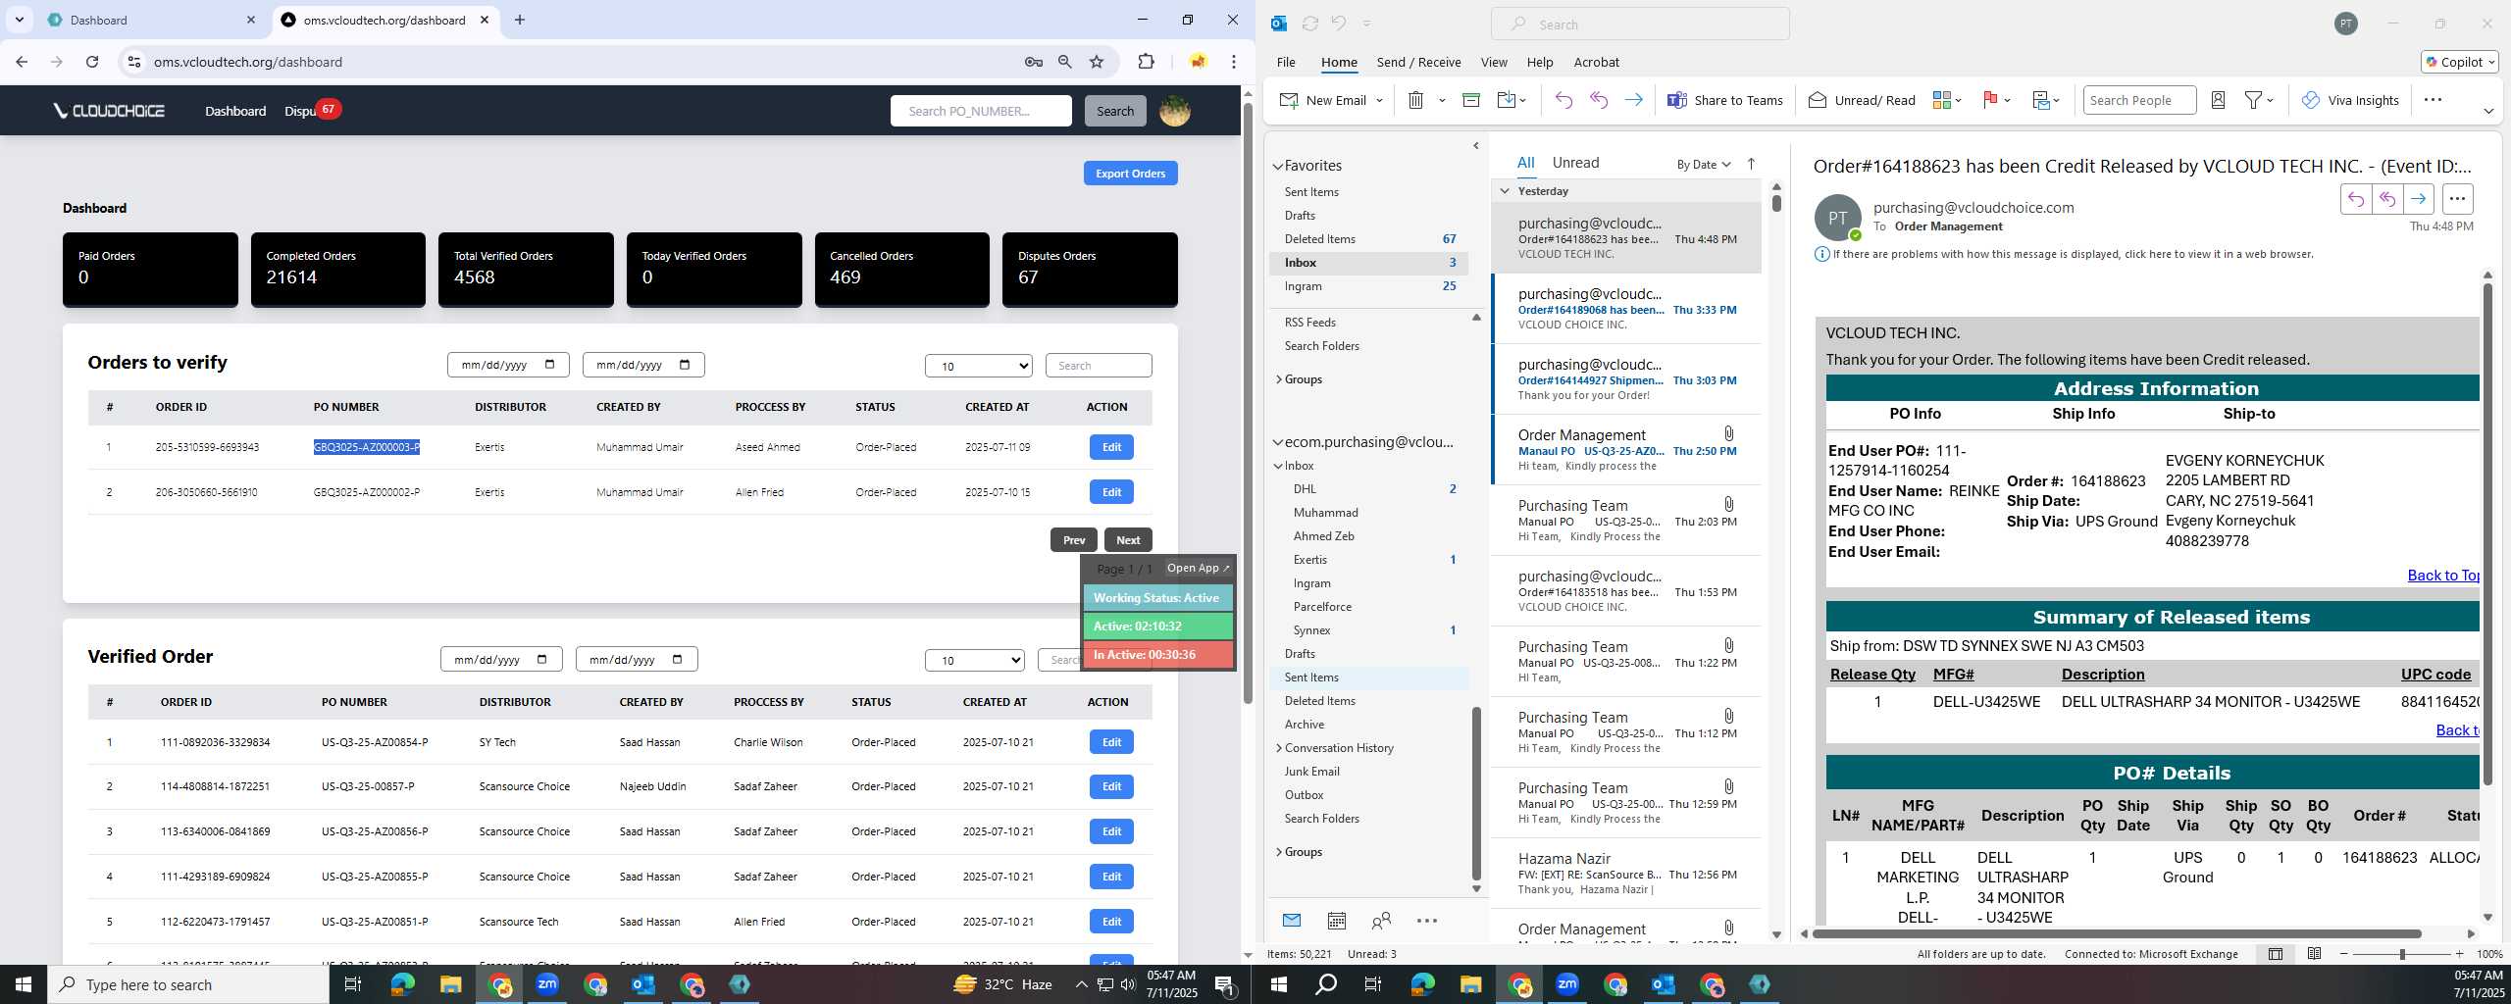Viewport: 2511px width, 1004px height.
Task: Click Prev pagination button in Orders to verify
Action: coord(1074,540)
